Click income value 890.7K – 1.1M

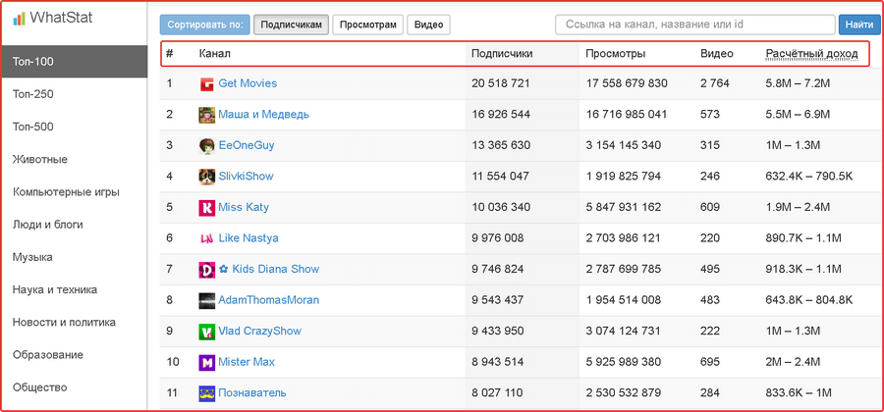(x=803, y=238)
